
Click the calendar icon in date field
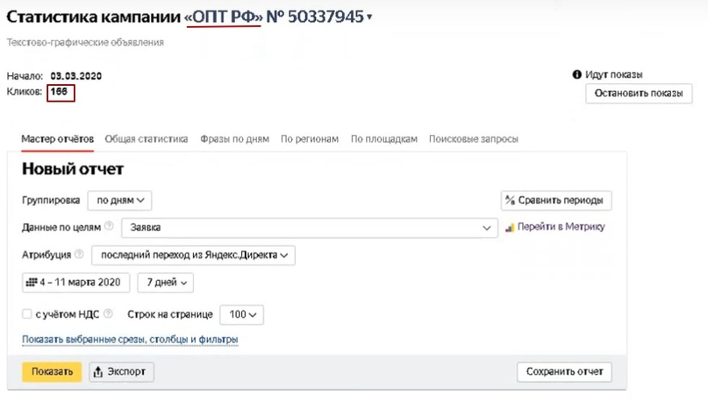pyautogui.click(x=32, y=283)
